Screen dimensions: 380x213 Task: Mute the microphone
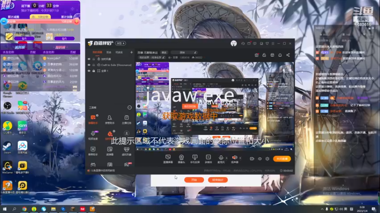point(221,159)
